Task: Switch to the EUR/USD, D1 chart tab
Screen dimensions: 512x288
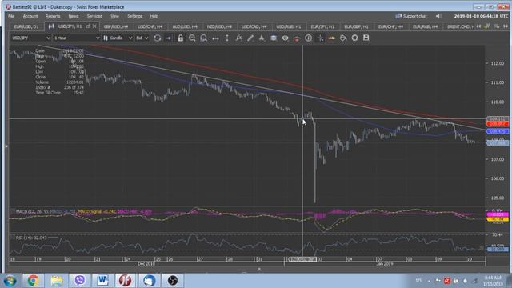Action: (26, 26)
